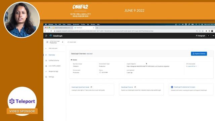Click the Overview sidebar icon
The image size is (215, 121).
46,55
